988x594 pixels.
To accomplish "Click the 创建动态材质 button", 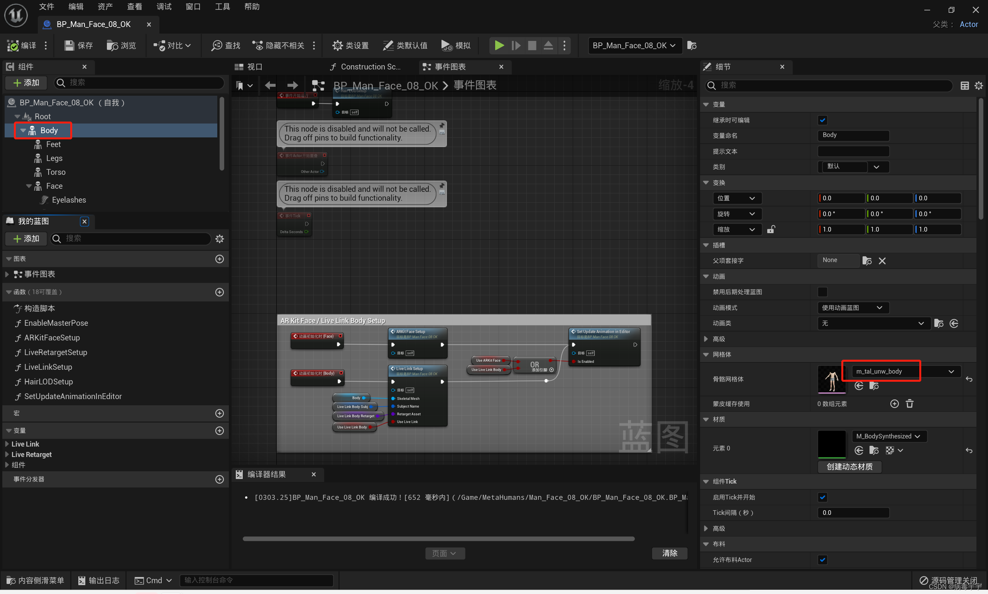I will pos(849,466).
